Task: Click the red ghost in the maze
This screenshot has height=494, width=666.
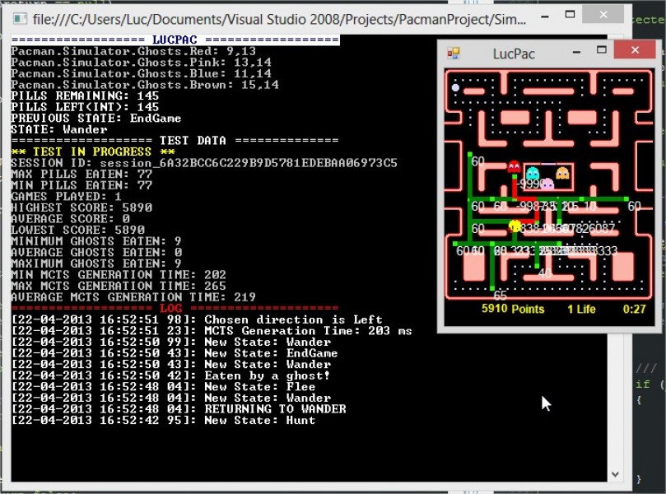Action: click(515, 167)
